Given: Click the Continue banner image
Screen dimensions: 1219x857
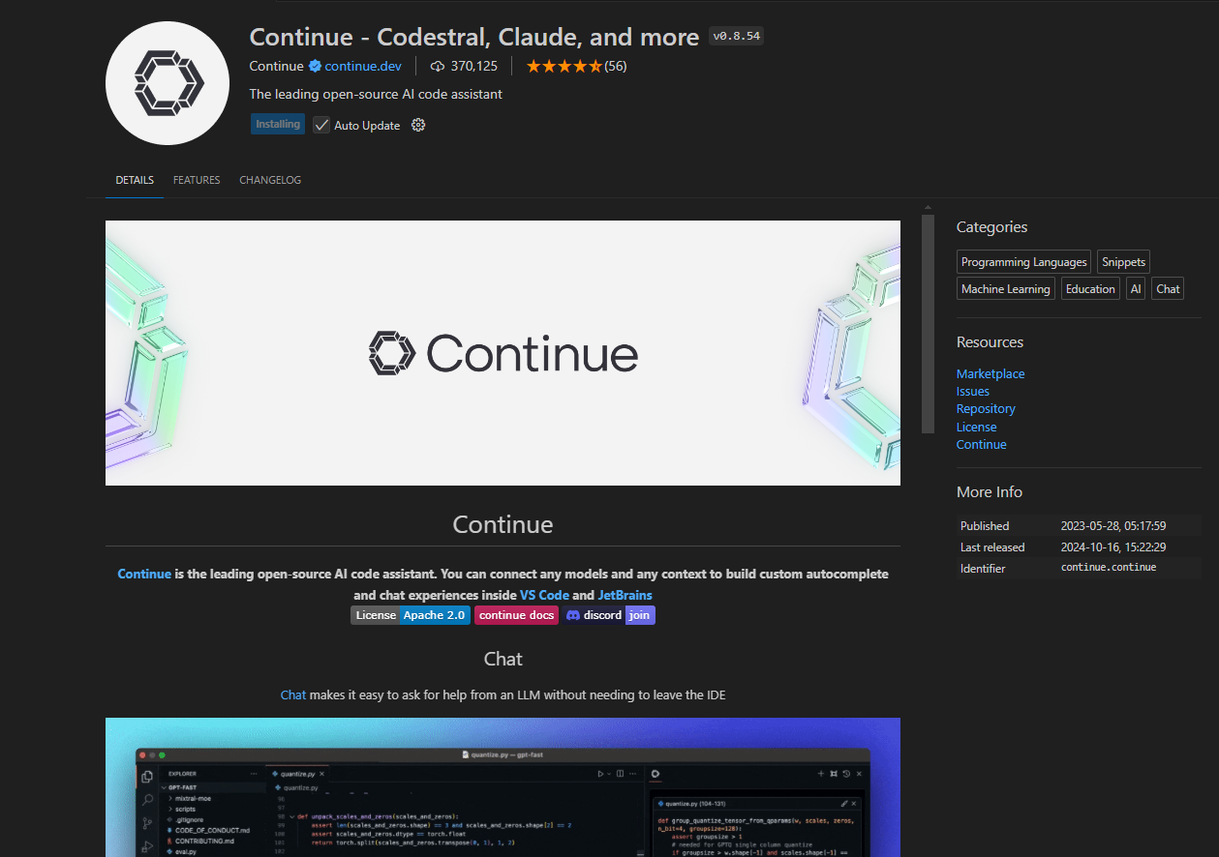Looking at the screenshot, I should coord(503,353).
